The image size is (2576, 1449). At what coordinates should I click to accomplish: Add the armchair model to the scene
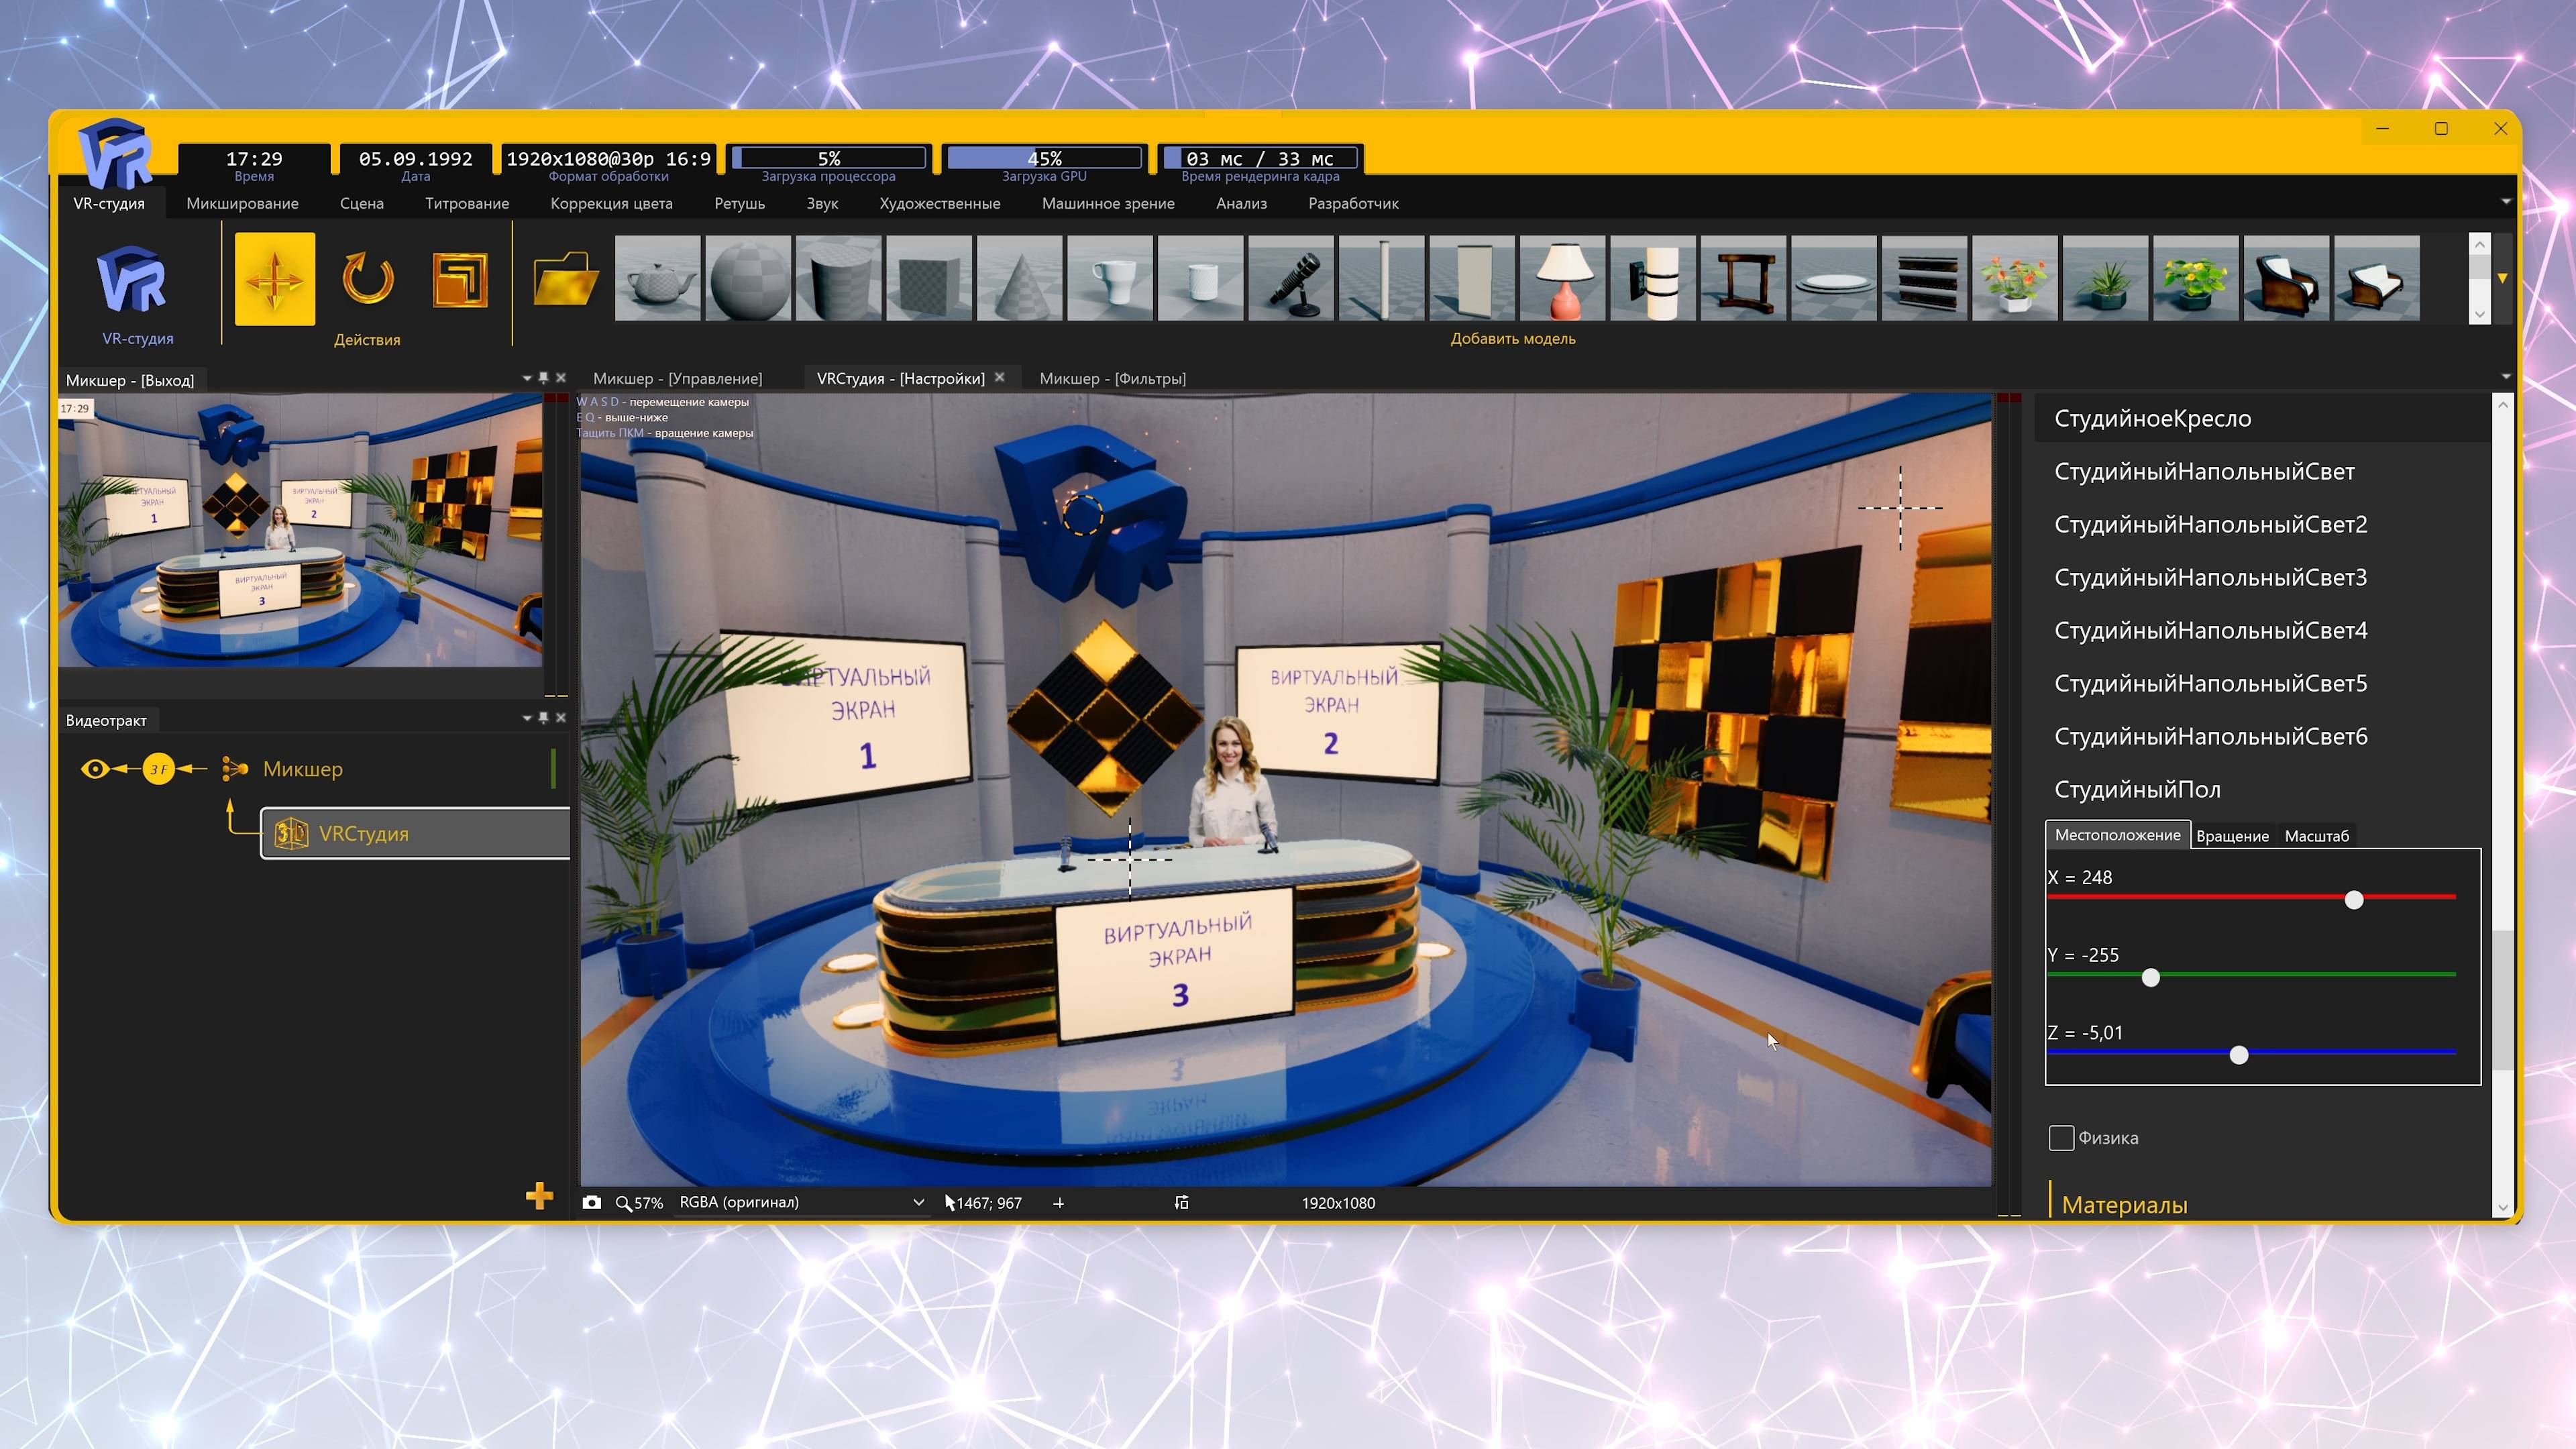pos(2286,278)
